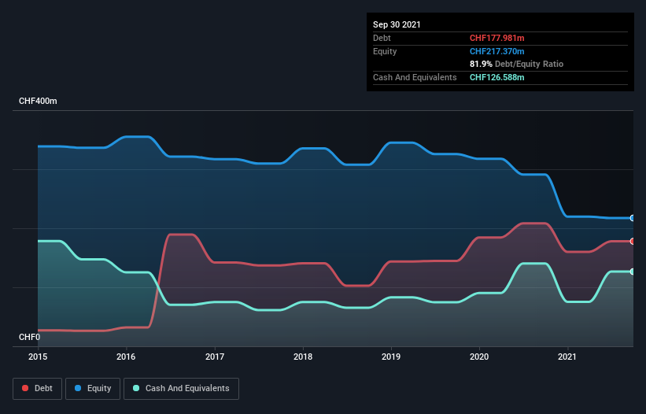Click the Sep 30 2021 tooltip date
This screenshot has height=414, width=646.
(x=397, y=24)
